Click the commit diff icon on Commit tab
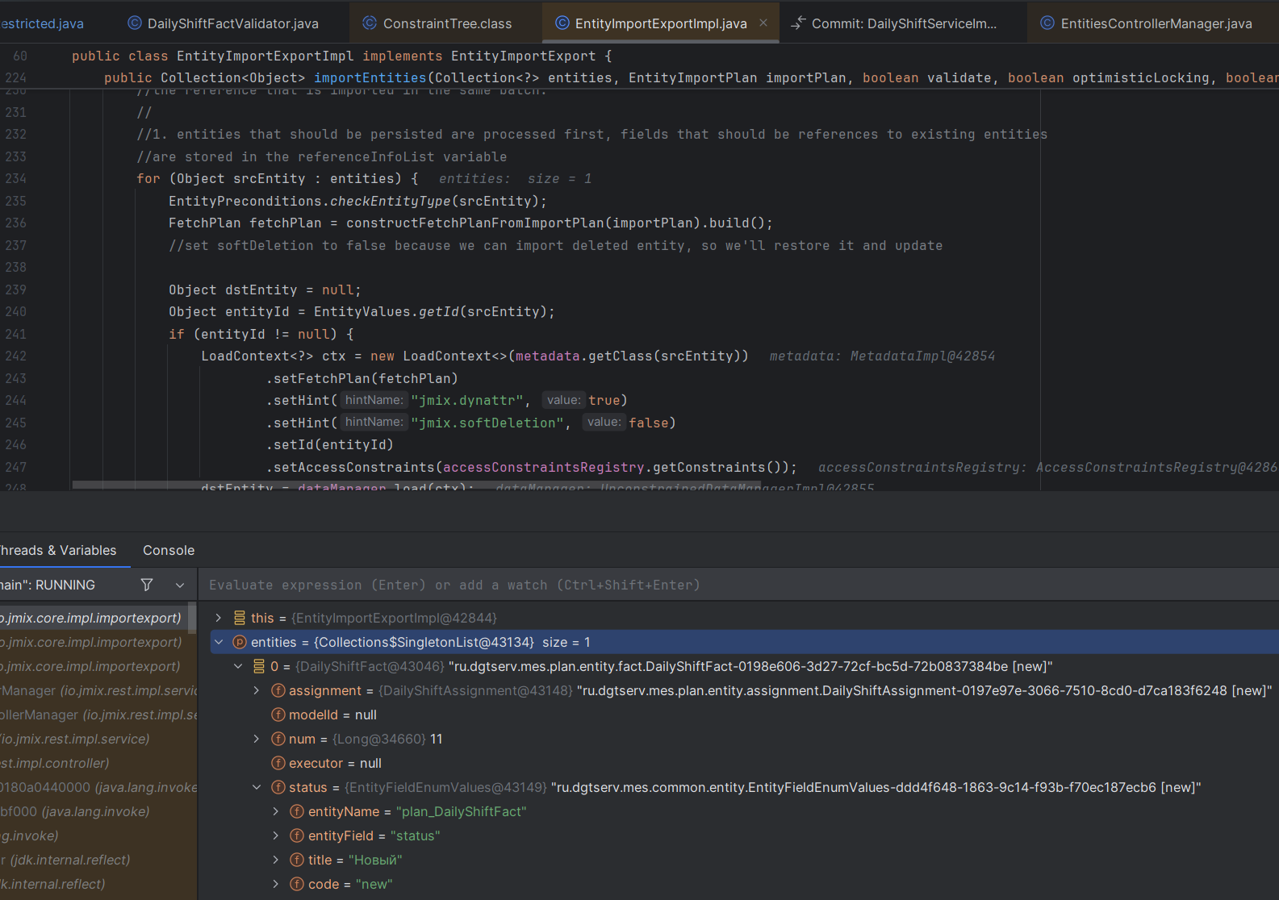 click(x=798, y=23)
